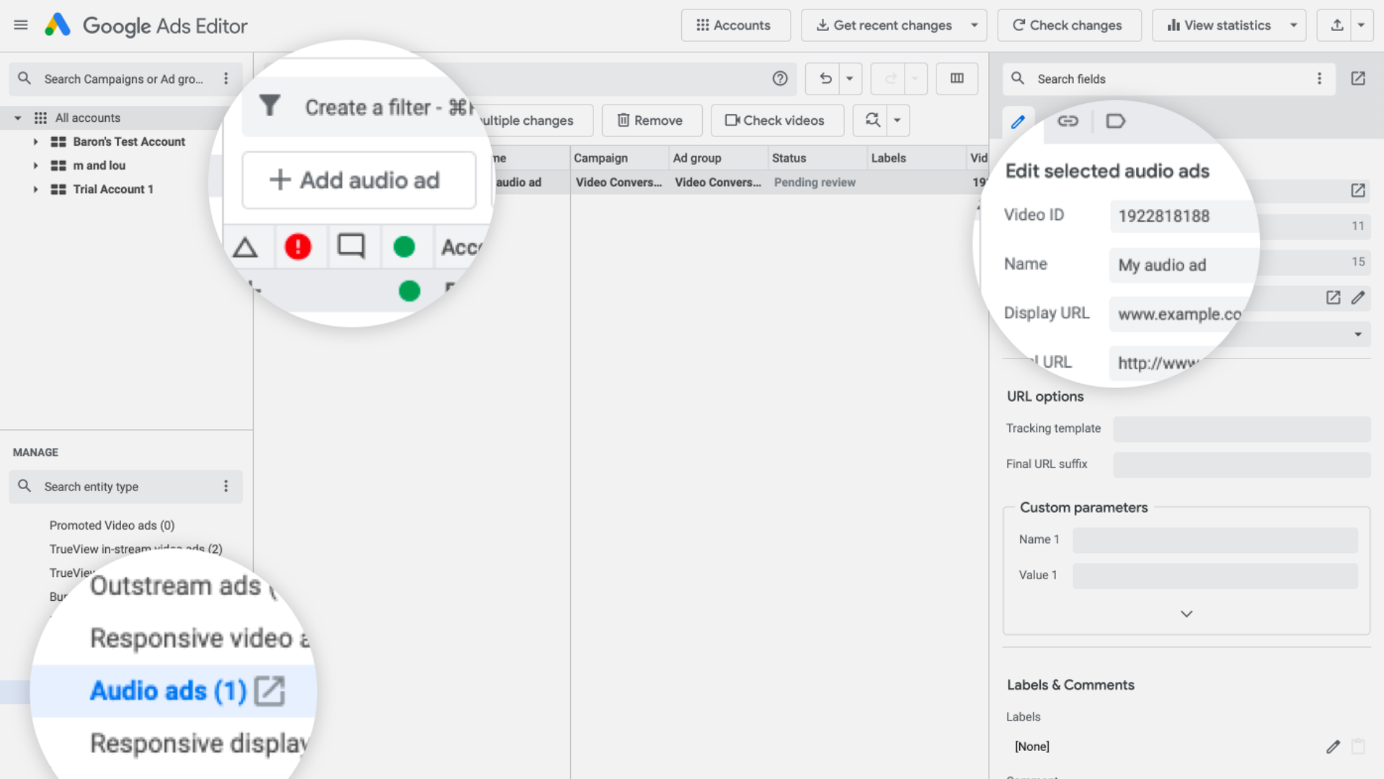Screen dimensions: 1384x779
Task: Open the Get recent changes dropdown arrow
Action: tap(975, 25)
